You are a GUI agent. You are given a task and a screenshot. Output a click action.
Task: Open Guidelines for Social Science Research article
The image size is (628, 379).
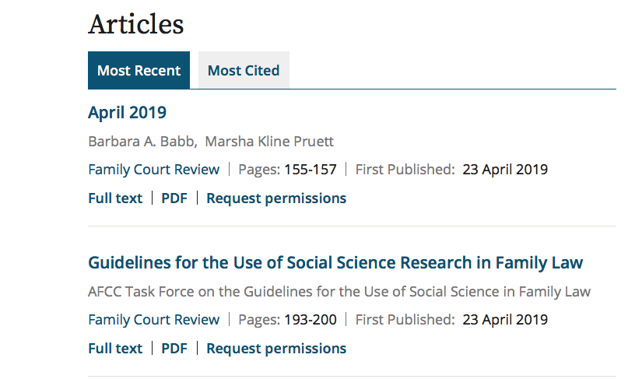point(335,262)
